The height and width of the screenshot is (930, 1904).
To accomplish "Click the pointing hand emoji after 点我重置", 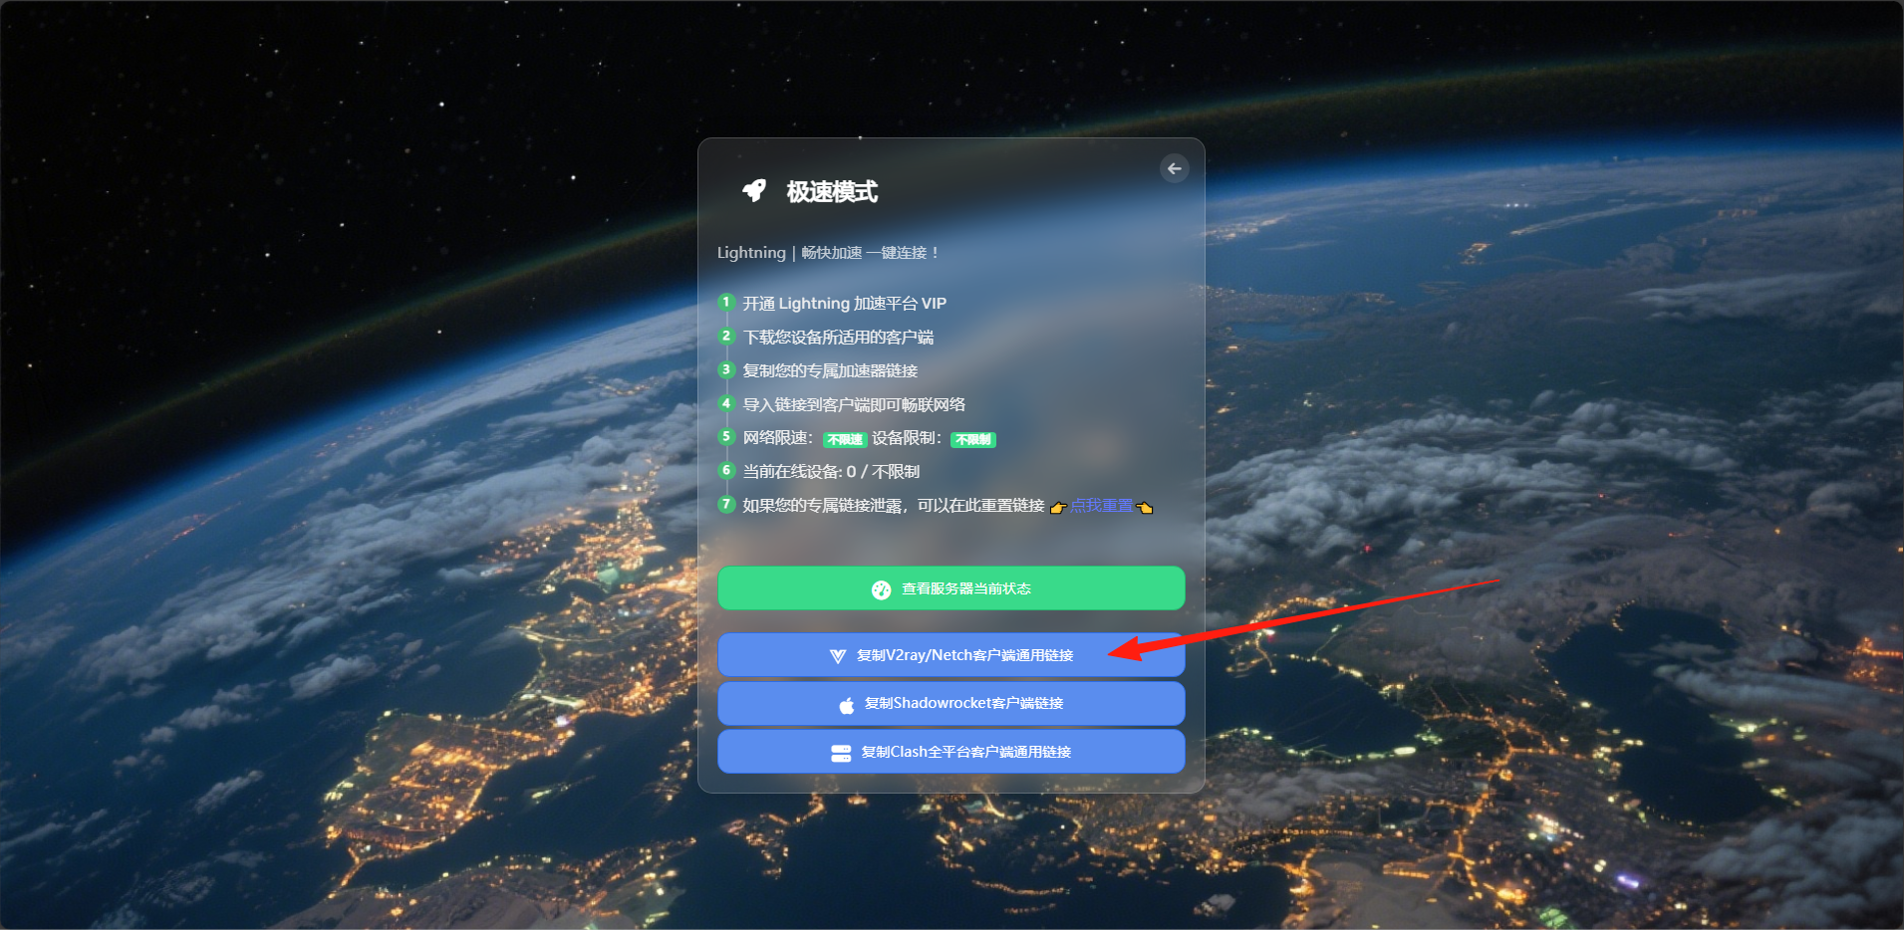I will coord(1145,508).
